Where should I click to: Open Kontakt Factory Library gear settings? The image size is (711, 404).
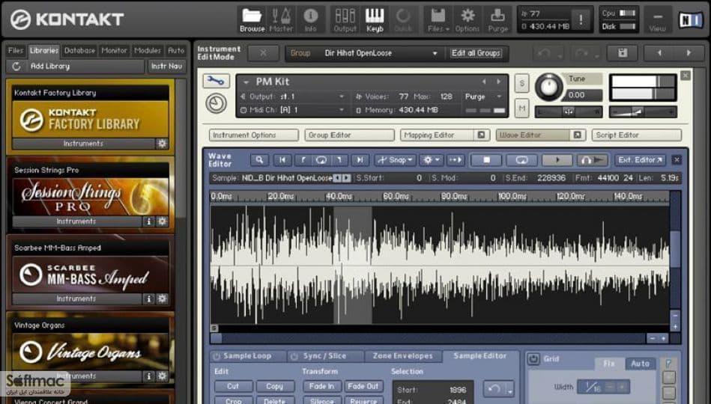click(x=162, y=144)
